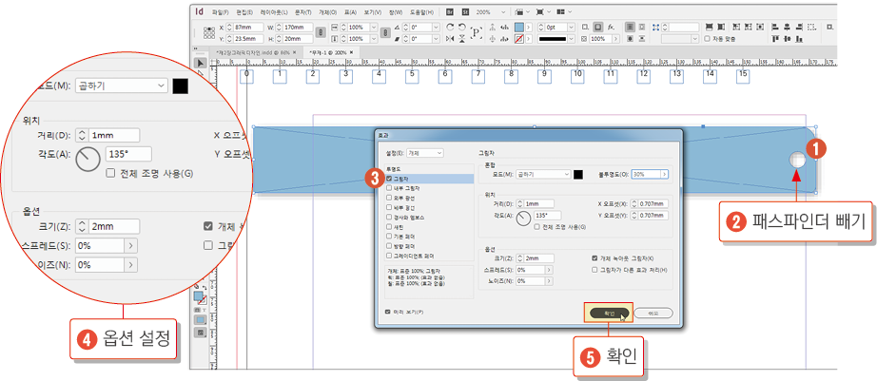877x381 pixels.
Task: Click the InDesign Id application logo
Action: click(x=199, y=11)
